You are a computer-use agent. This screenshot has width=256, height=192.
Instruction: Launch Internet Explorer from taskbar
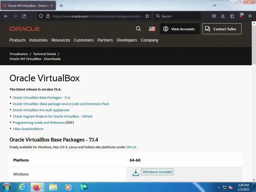22,187
